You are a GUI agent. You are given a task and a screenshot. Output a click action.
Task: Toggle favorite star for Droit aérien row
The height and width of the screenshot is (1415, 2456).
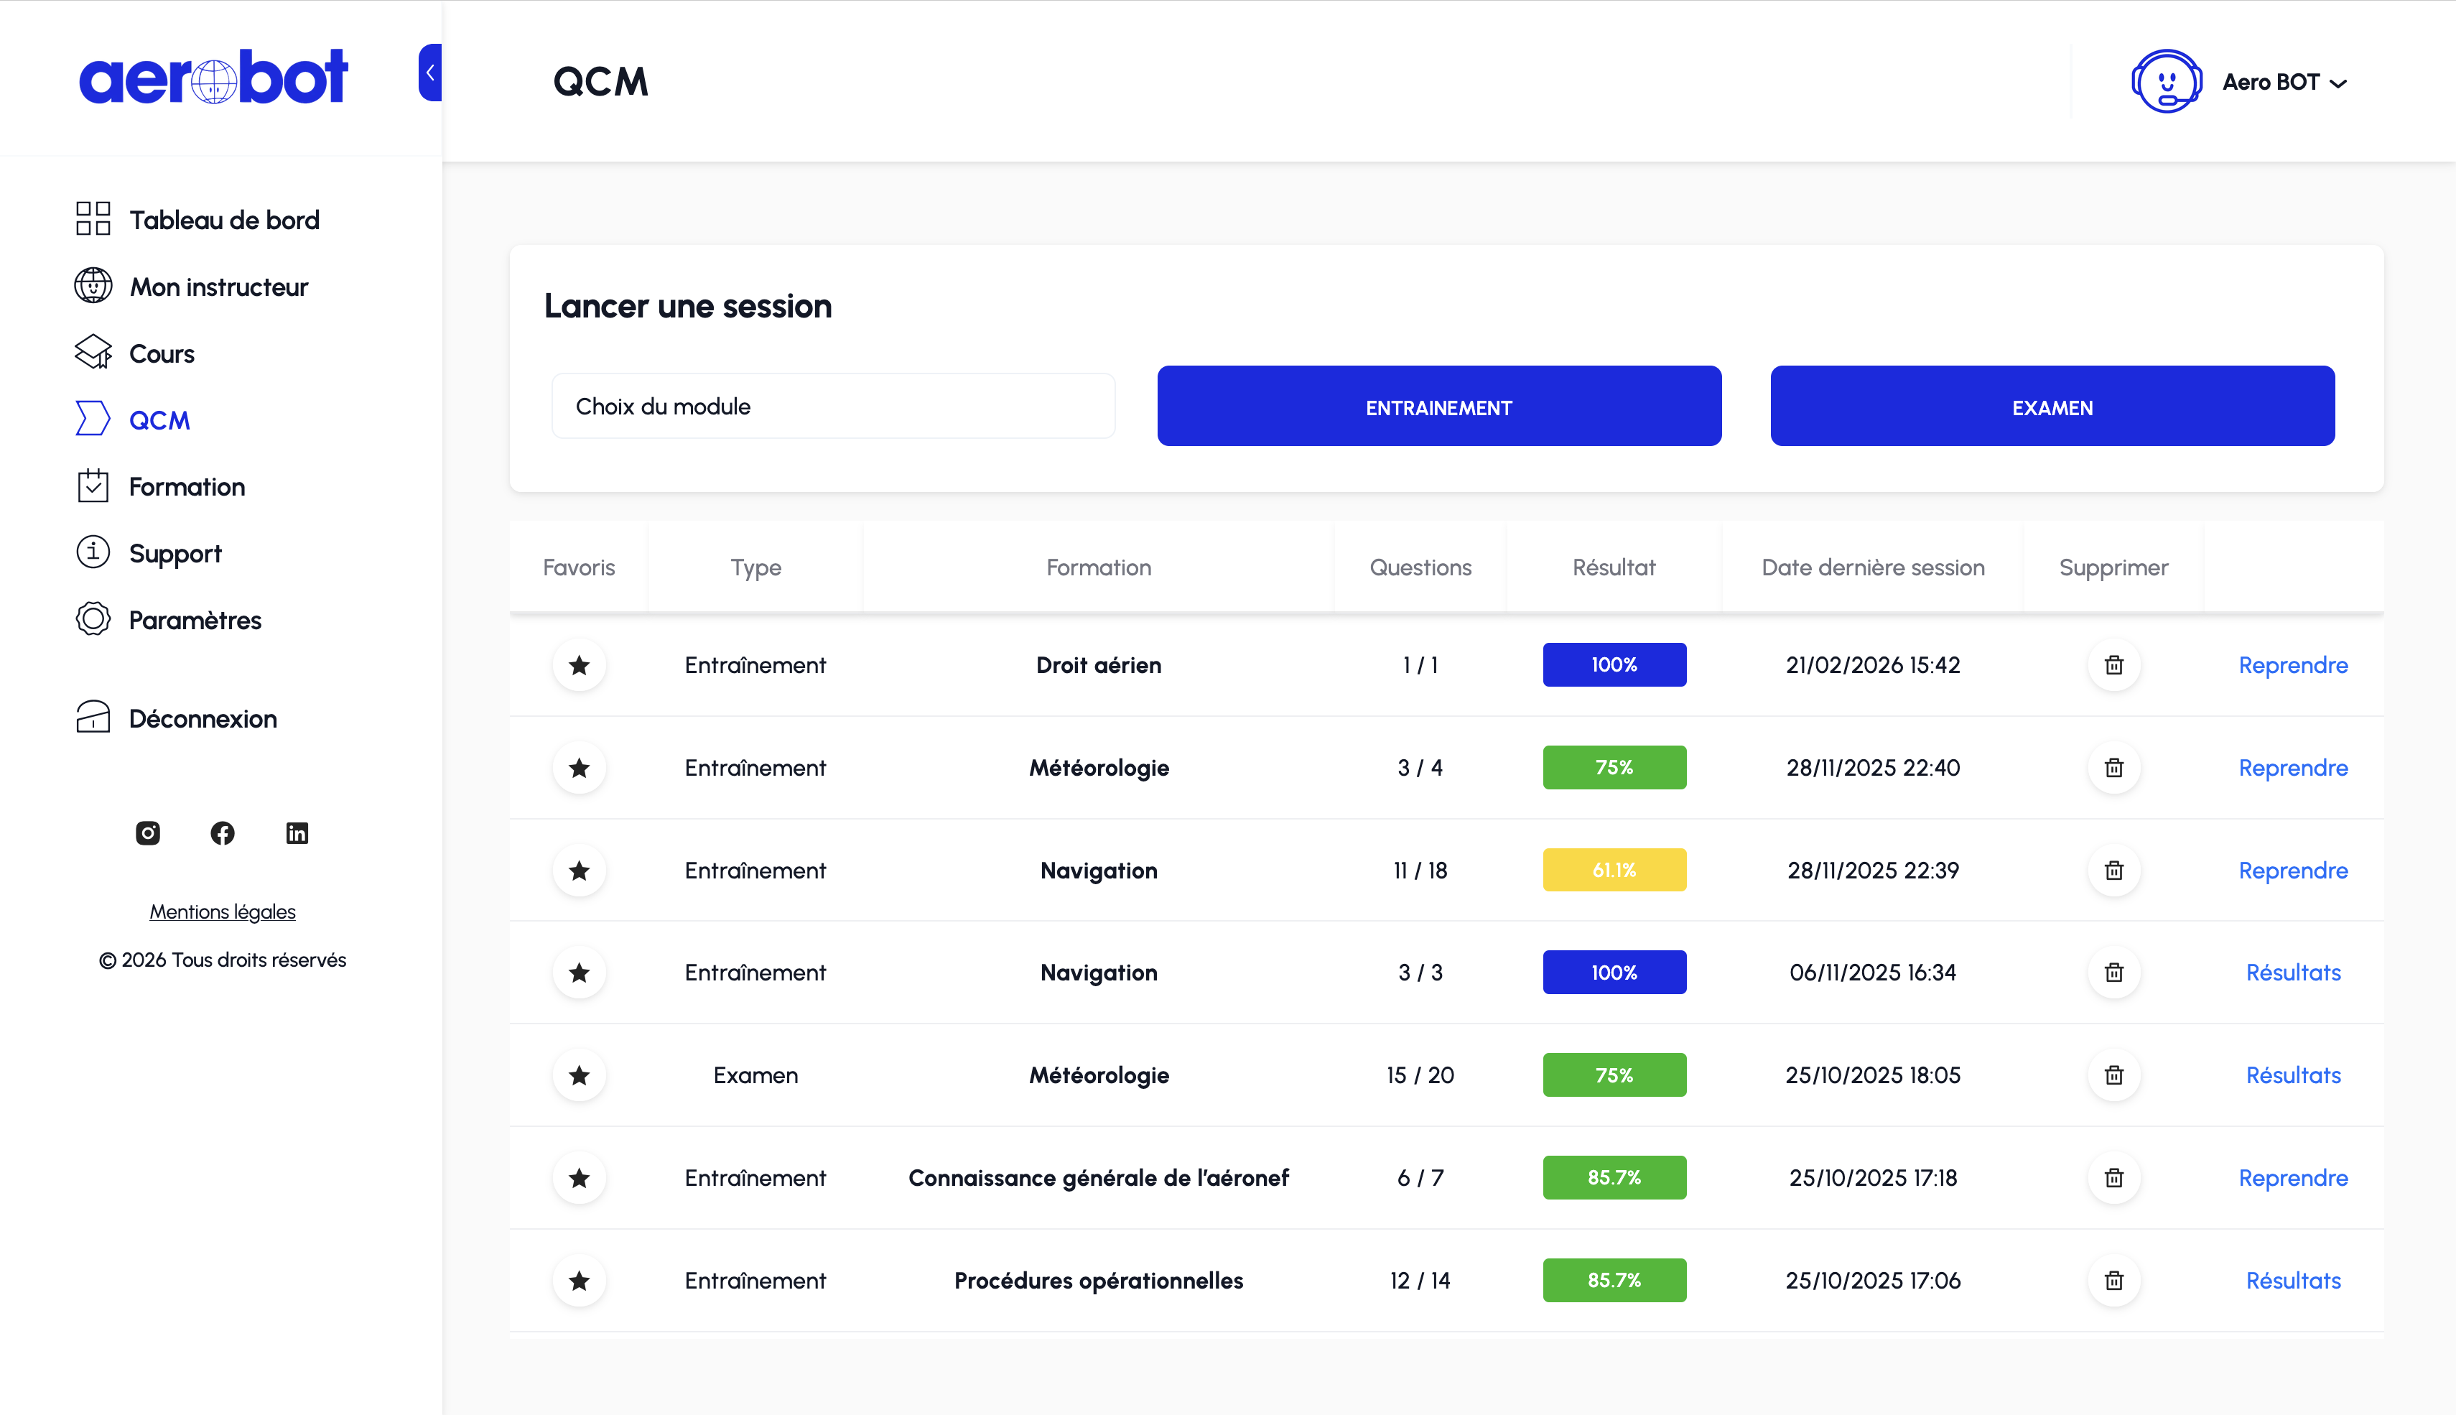[579, 666]
